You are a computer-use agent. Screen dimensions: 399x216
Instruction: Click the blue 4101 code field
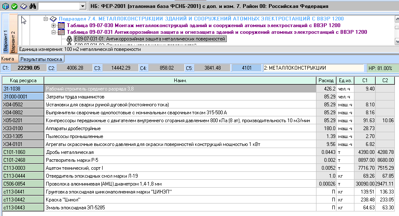pyautogui.click(x=246, y=68)
